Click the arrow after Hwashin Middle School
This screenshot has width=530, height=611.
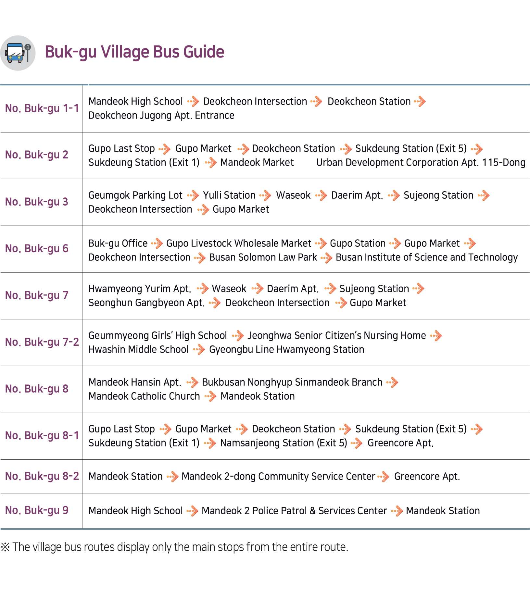click(199, 350)
